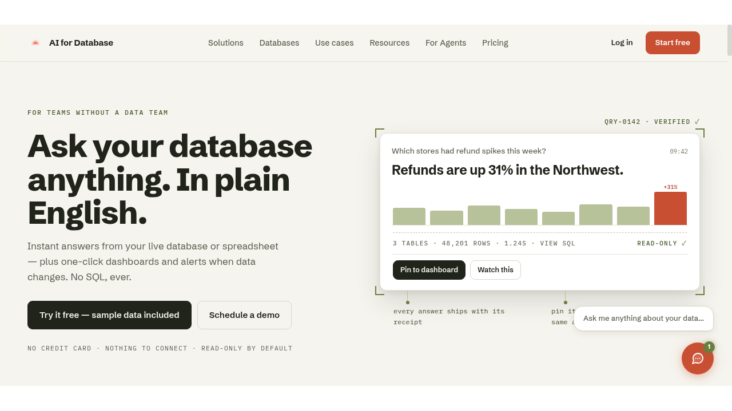Viewport: 732px width, 411px height.
Task: Click the "09:42" timestamp
Action: pyautogui.click(x=679, y=152)
